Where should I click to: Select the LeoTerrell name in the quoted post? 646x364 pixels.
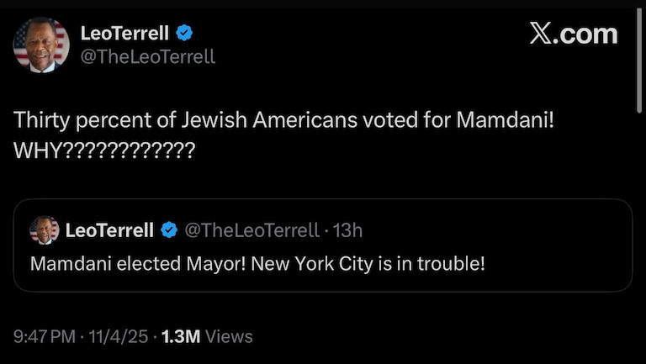[109, 230]
